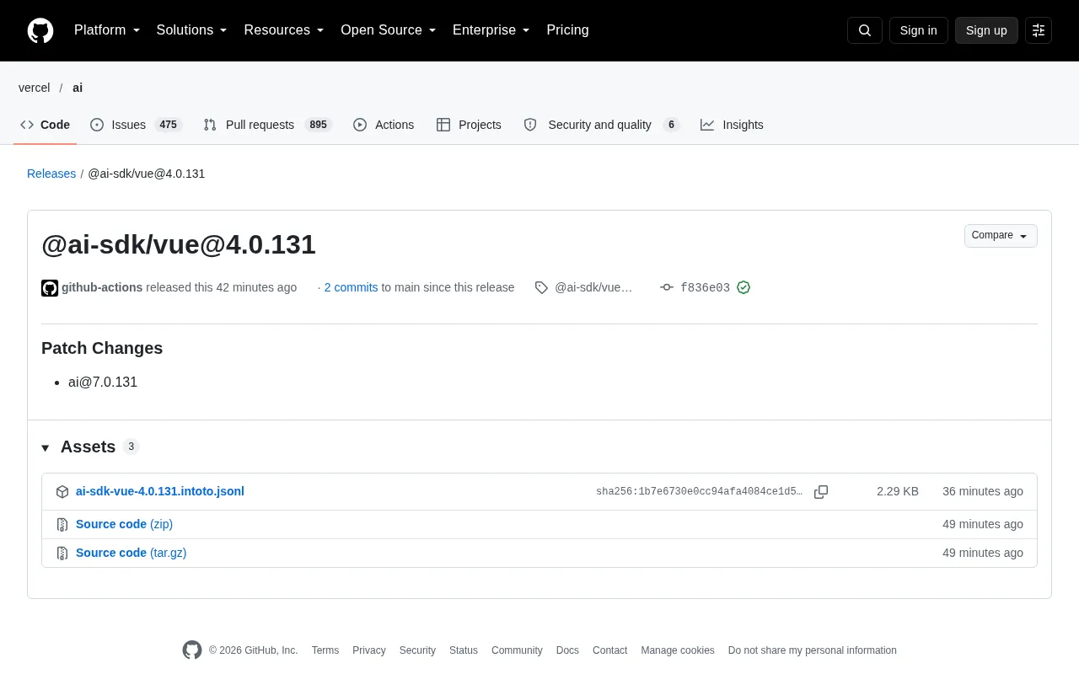Open commit f836e03 link
This screenshot has width=1079, height=674.
705,288
